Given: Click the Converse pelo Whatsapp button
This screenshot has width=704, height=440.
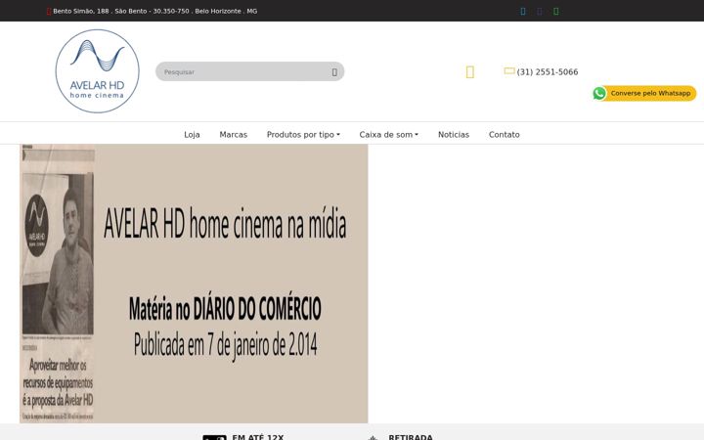Looking at the screenshot, I should point(644,94).
